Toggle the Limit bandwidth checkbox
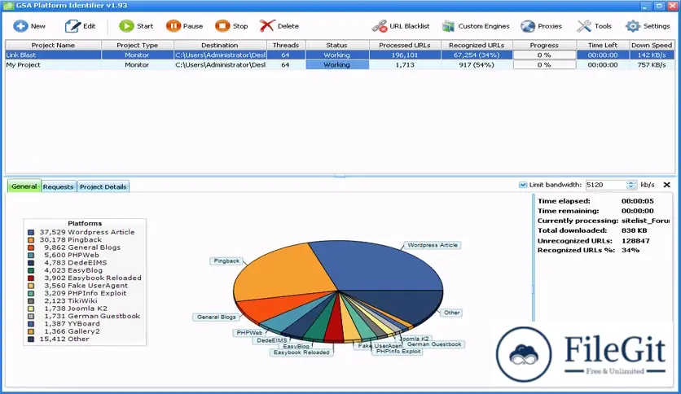 [x=523, y=185]
